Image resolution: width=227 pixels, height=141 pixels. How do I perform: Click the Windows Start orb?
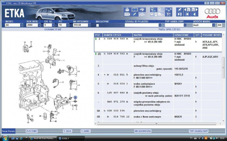5,138
